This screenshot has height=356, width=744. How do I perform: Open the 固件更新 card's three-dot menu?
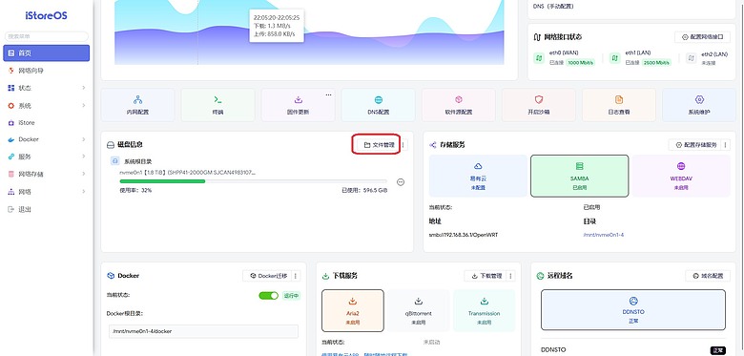coord(328,94)
